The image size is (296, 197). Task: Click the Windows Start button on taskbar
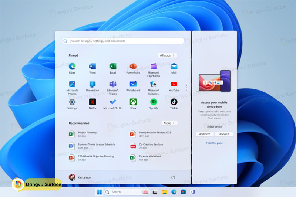coord(99,192)
